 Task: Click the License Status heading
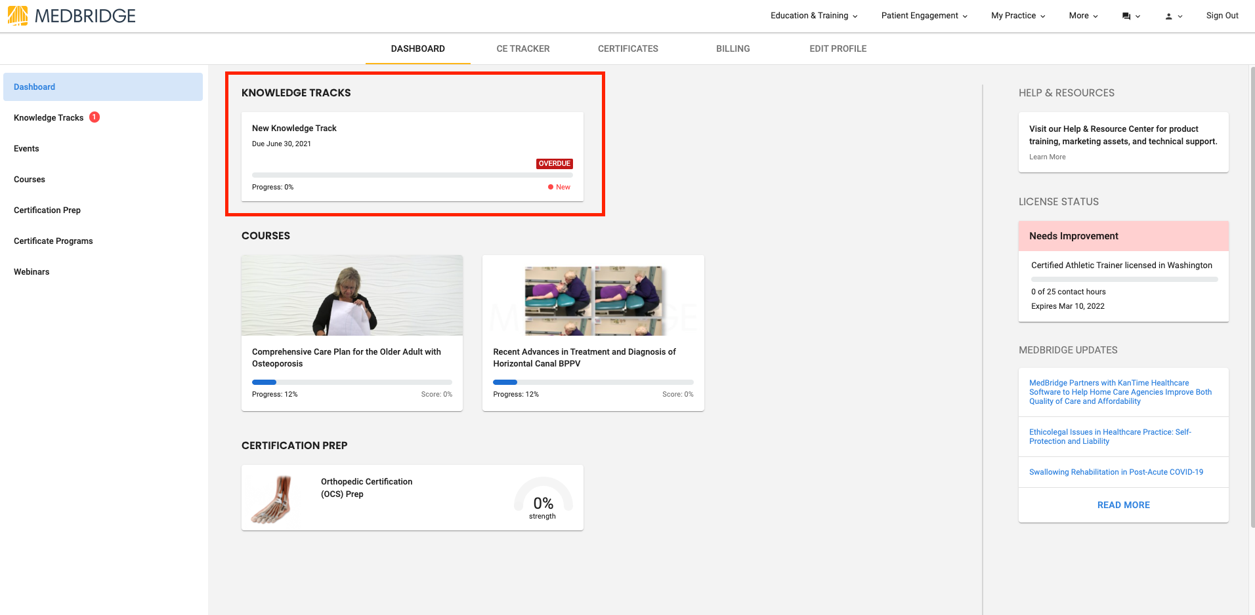coord(1059,202)
